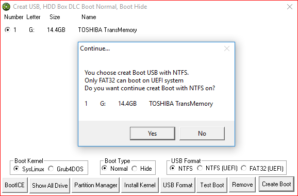Open Partition Manager
Image resolution: width=298 pixels, height=196 pixels.
click(96, 185)
